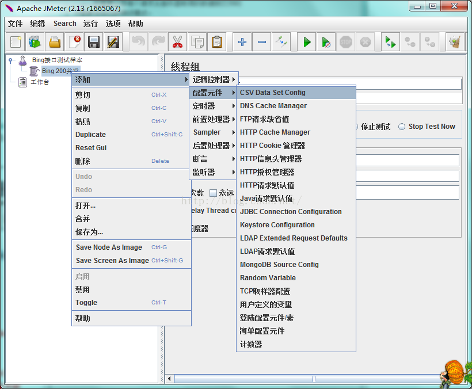Choose 计数器 counter item
The height and width of the screenshot is (389, 472).
pyautogui.click(x=296, y=344)
